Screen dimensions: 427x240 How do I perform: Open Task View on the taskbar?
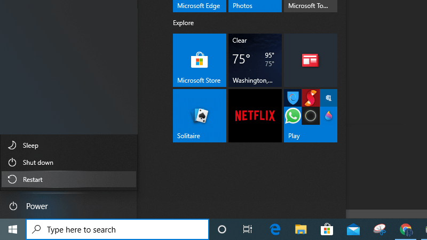click(247, 229)
